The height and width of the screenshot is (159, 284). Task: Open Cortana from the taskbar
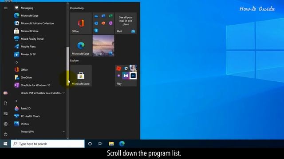coord(90,144)
